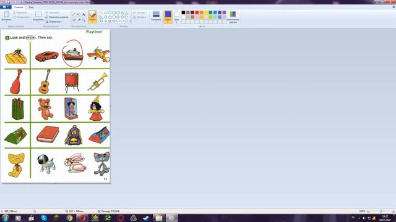This screenshot has width=396, height=222.
Task: Select the Pencil tool
Action: [x=74, y=14]
